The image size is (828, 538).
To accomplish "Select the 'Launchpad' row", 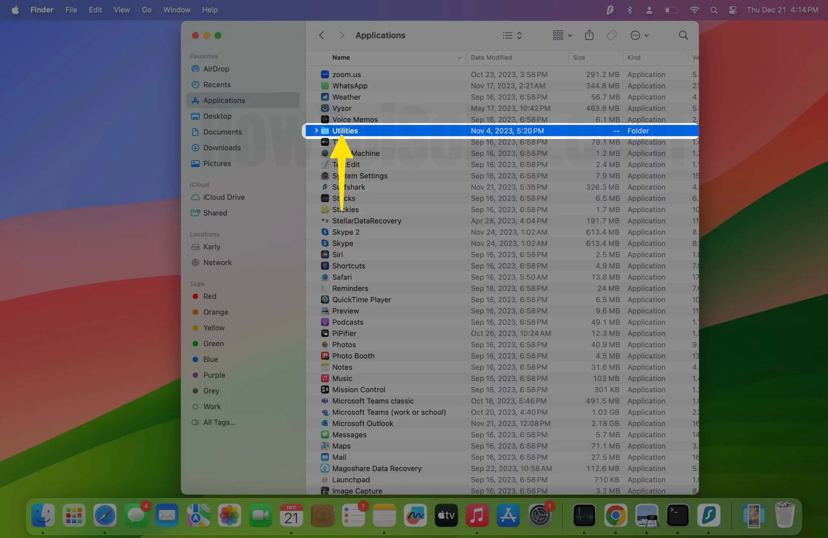I will coord(502,480).
